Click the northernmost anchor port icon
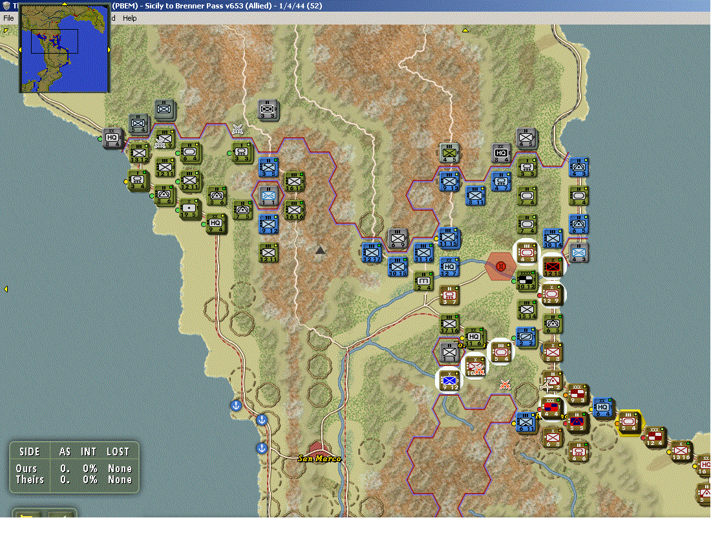Image resolution: width=711 pixels, height=542 pixels. tap(236, 406)
